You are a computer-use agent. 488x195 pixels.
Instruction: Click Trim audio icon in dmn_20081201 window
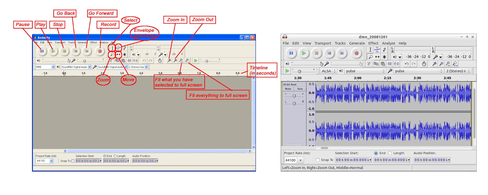coord(390,64)
